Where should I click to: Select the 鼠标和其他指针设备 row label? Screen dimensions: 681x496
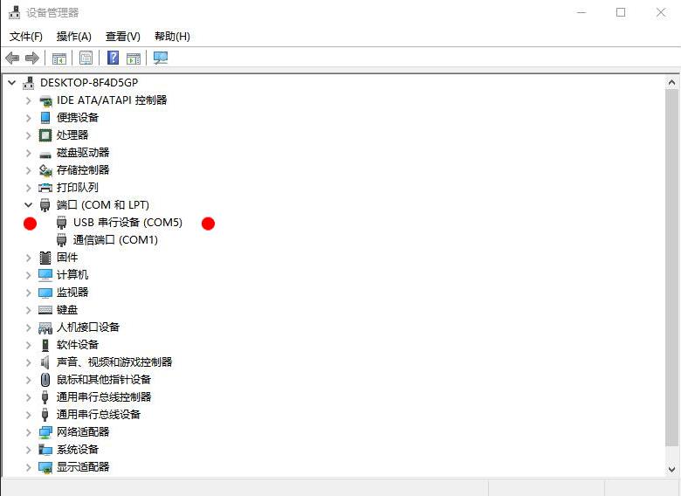pyautogui.click(x=104, y=380)
